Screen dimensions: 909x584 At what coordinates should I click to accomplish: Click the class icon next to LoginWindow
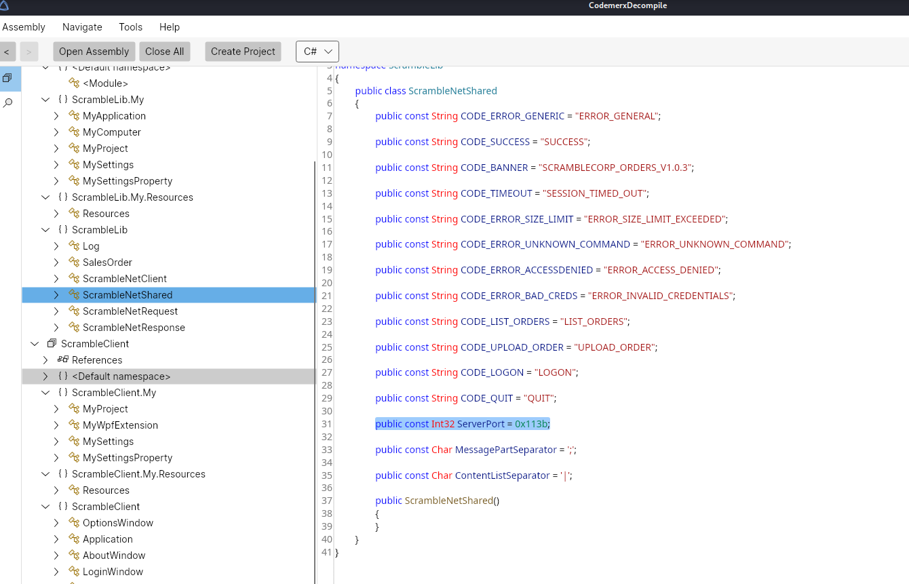(x=74, y=572)
